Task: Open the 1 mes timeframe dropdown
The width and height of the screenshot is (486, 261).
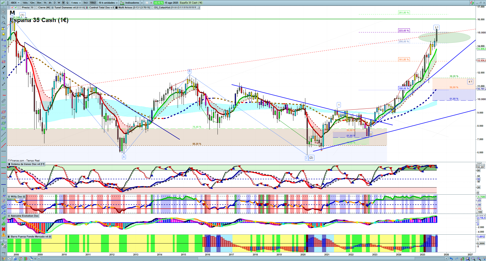Action: [76, 3]
